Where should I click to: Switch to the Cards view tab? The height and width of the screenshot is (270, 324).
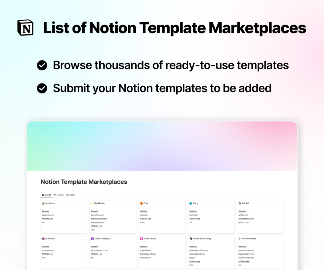(x=46, y=195)
